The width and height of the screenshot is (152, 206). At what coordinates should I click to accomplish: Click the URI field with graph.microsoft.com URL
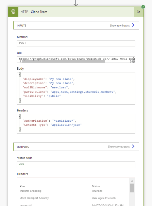76,59
